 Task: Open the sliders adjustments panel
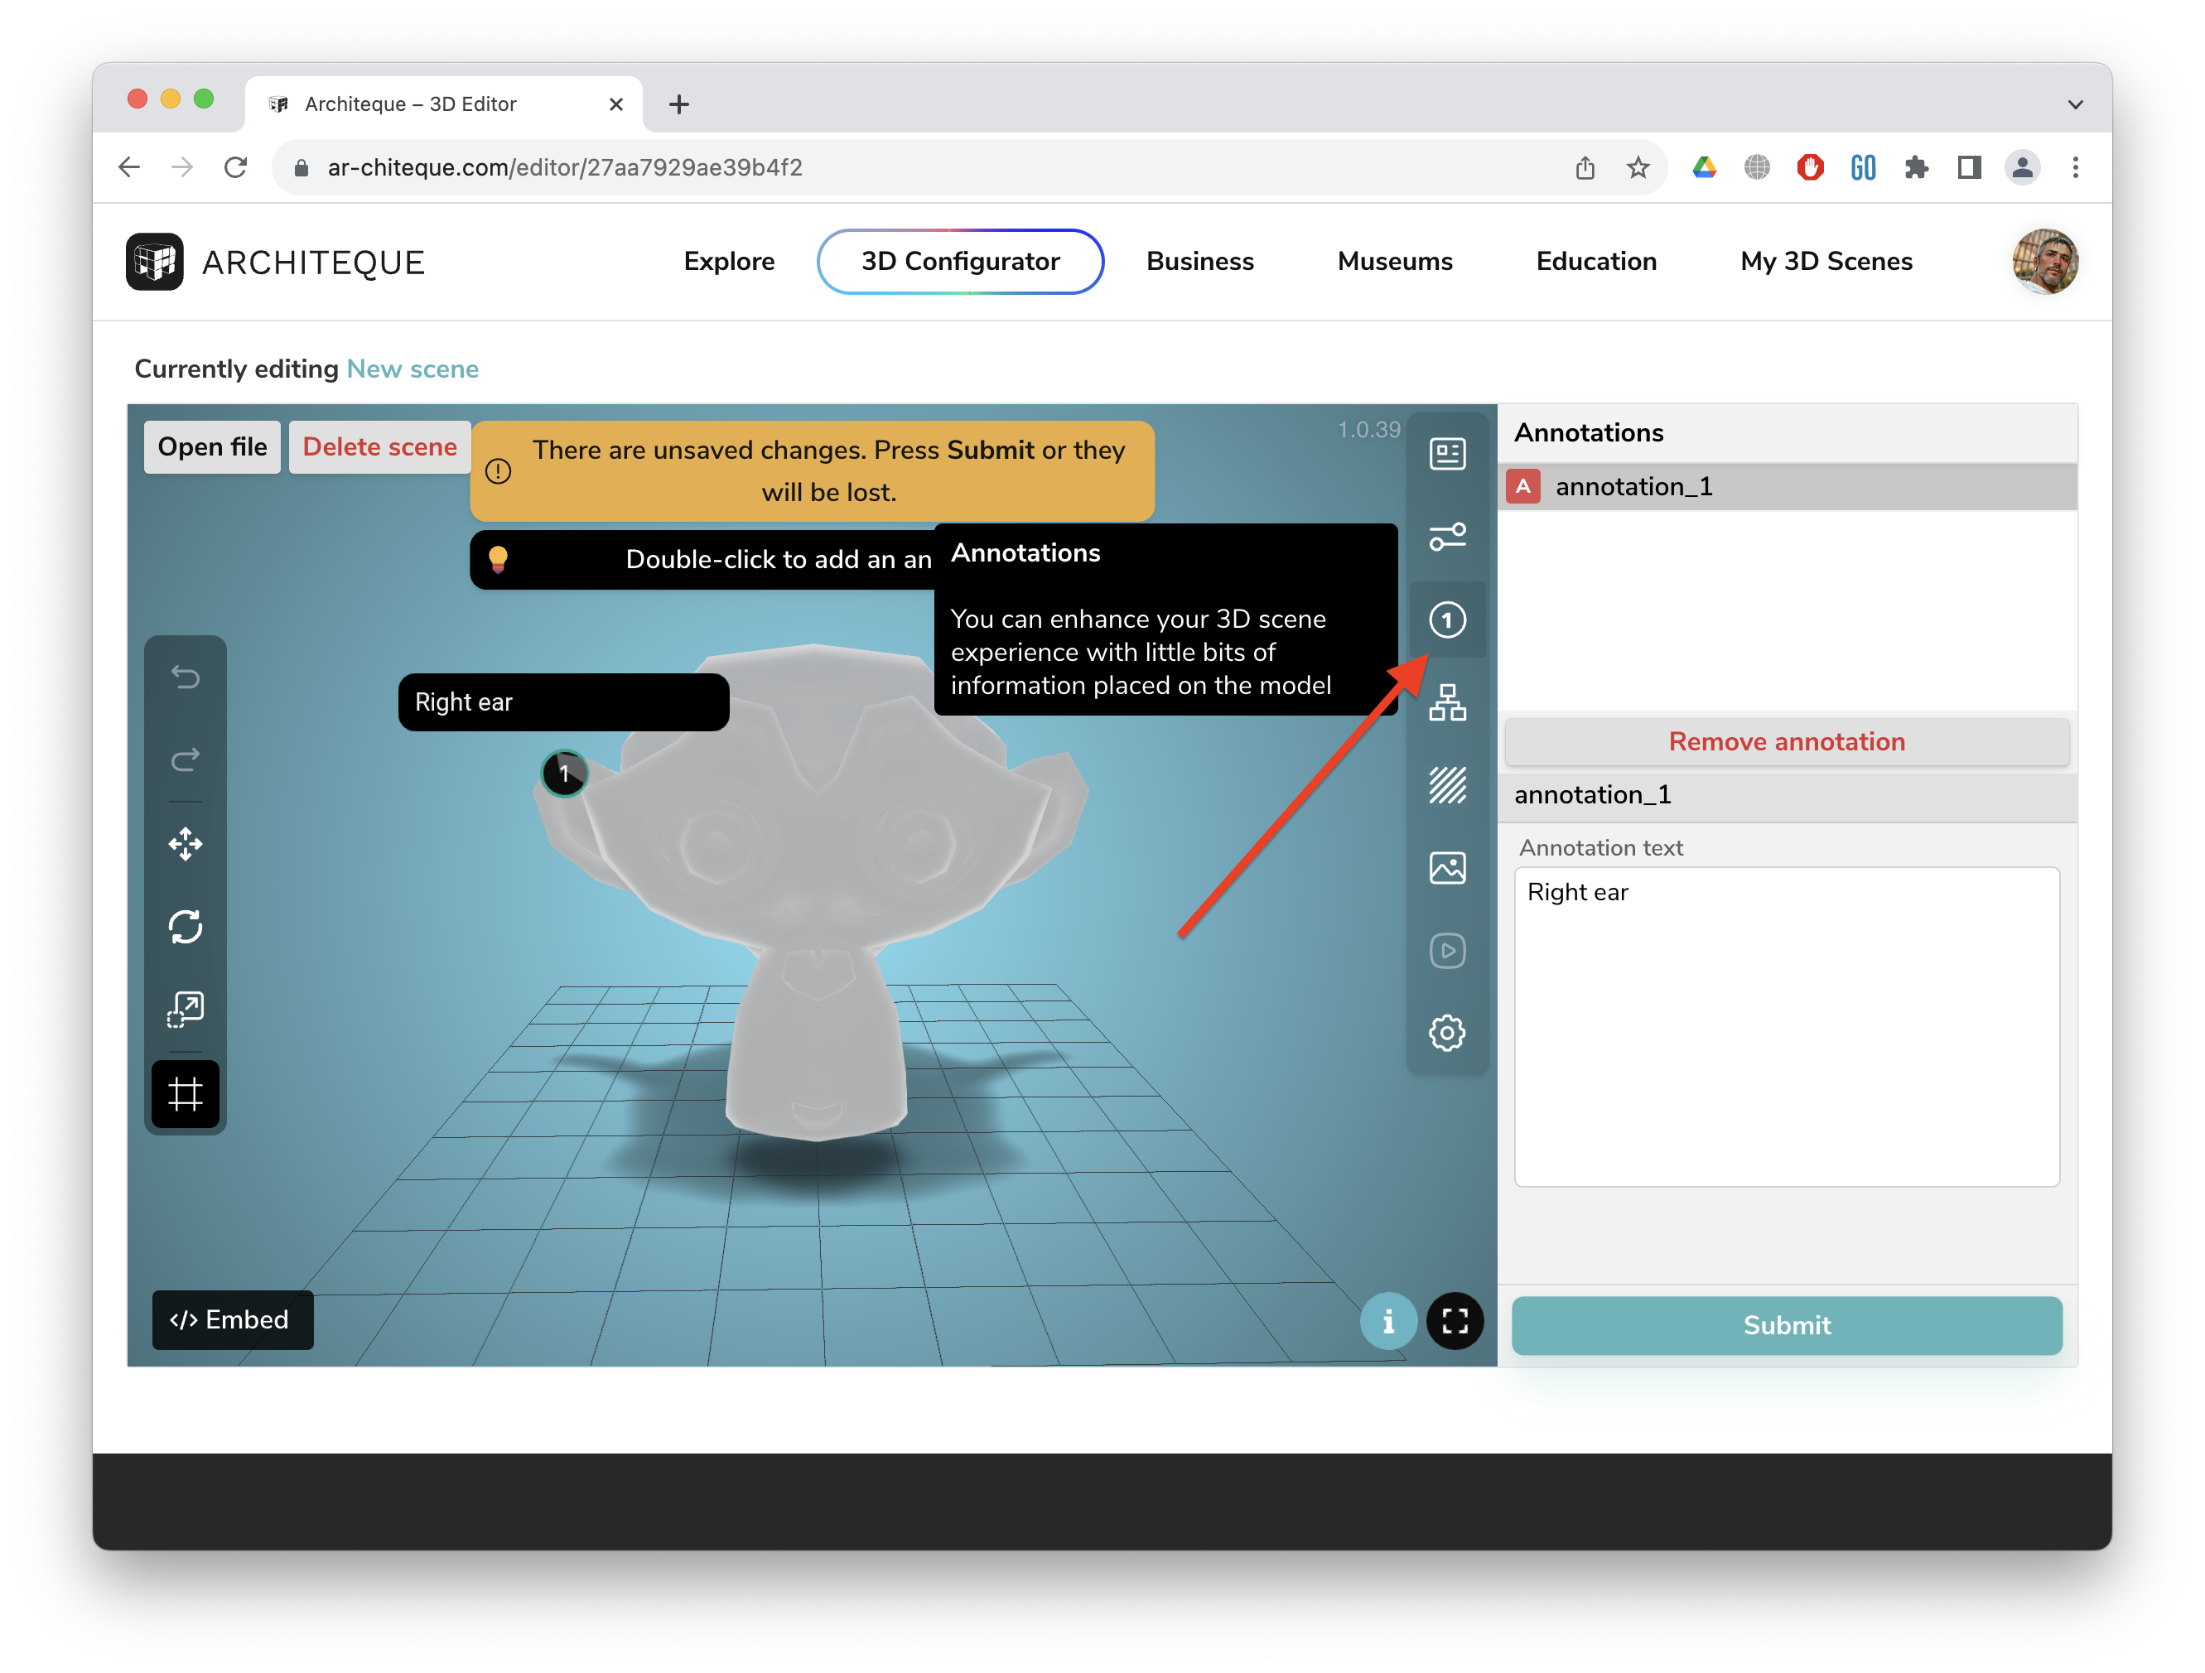point(1446,537)
